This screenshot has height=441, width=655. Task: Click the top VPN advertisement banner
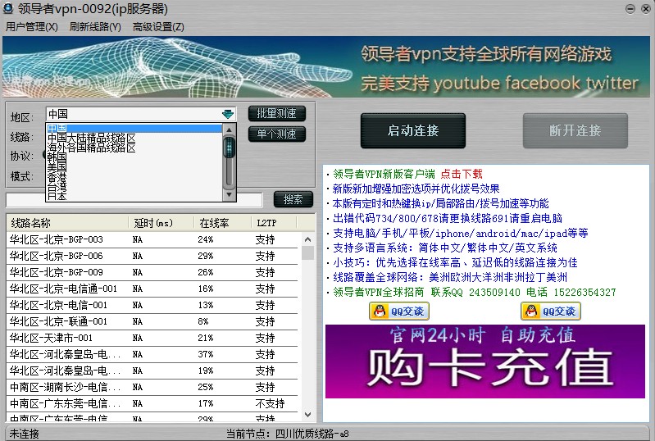326,67
